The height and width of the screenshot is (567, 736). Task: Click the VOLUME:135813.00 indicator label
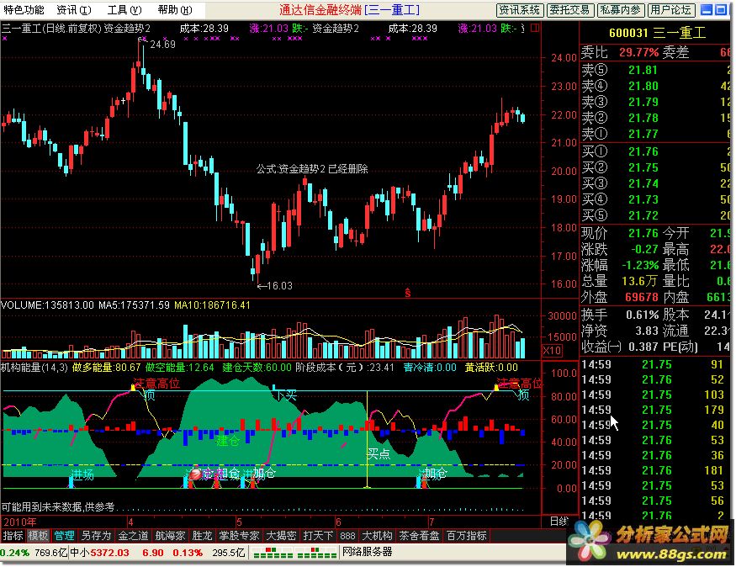coord(47,305)
